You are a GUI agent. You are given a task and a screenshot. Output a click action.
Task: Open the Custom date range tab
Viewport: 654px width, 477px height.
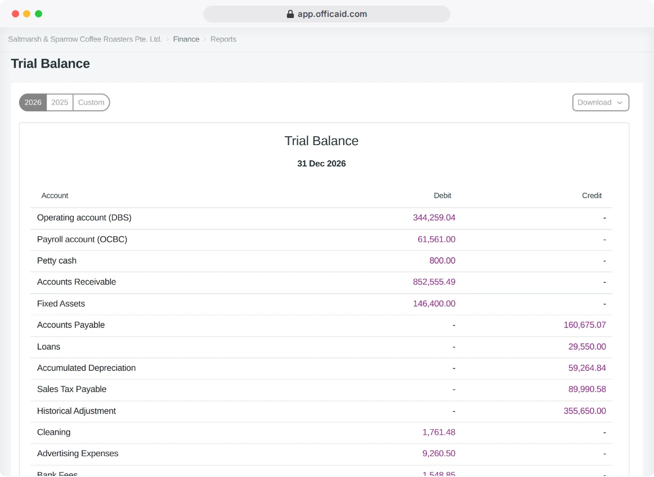pyautogui.click(x=91, y=102)
